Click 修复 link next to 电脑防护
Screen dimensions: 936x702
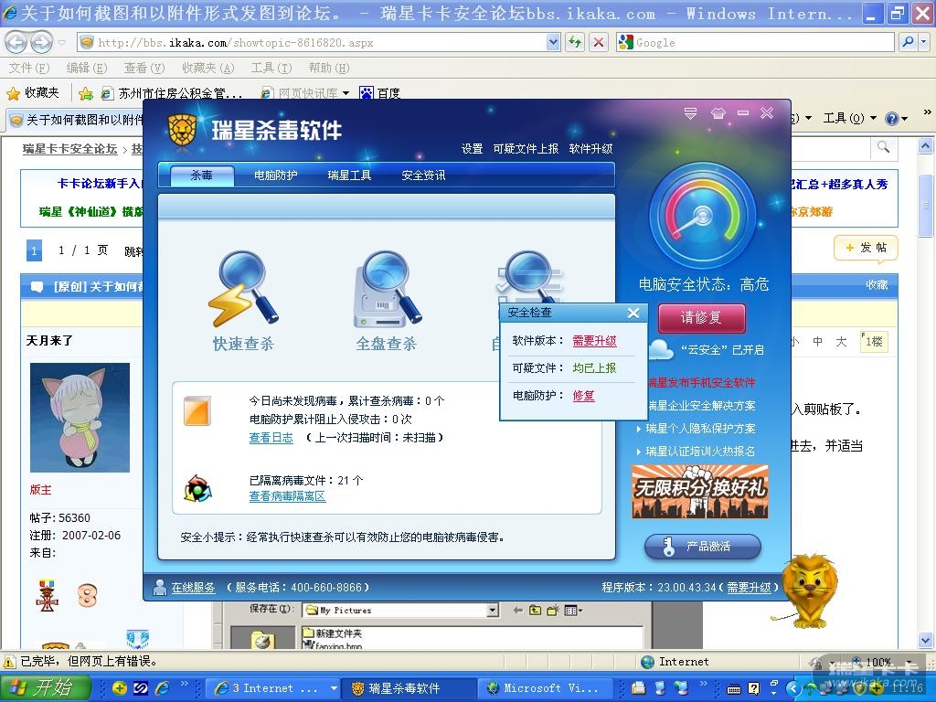pos(583,395)
